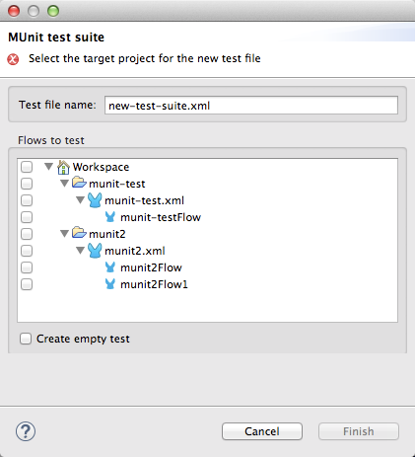Click the munit2.xml Mule file icon
The height and width of the screenshot is (457, 415).
pyautogui.click(x=95, y=251)
